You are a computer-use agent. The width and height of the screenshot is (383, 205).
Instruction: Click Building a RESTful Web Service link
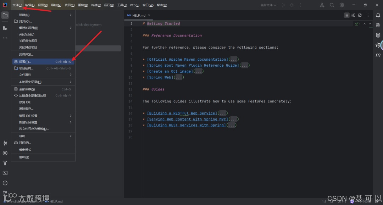(182, 113)
